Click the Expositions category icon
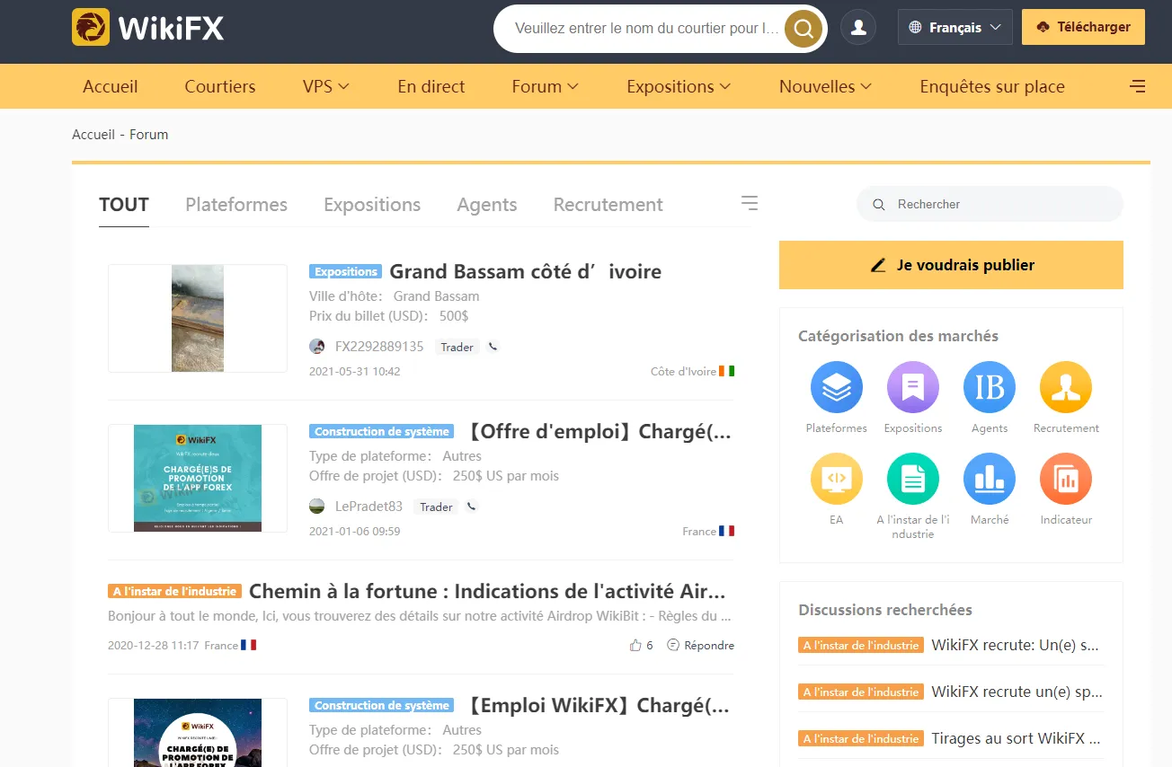This screenshot has width=1172, height=767. click(913, 387)
